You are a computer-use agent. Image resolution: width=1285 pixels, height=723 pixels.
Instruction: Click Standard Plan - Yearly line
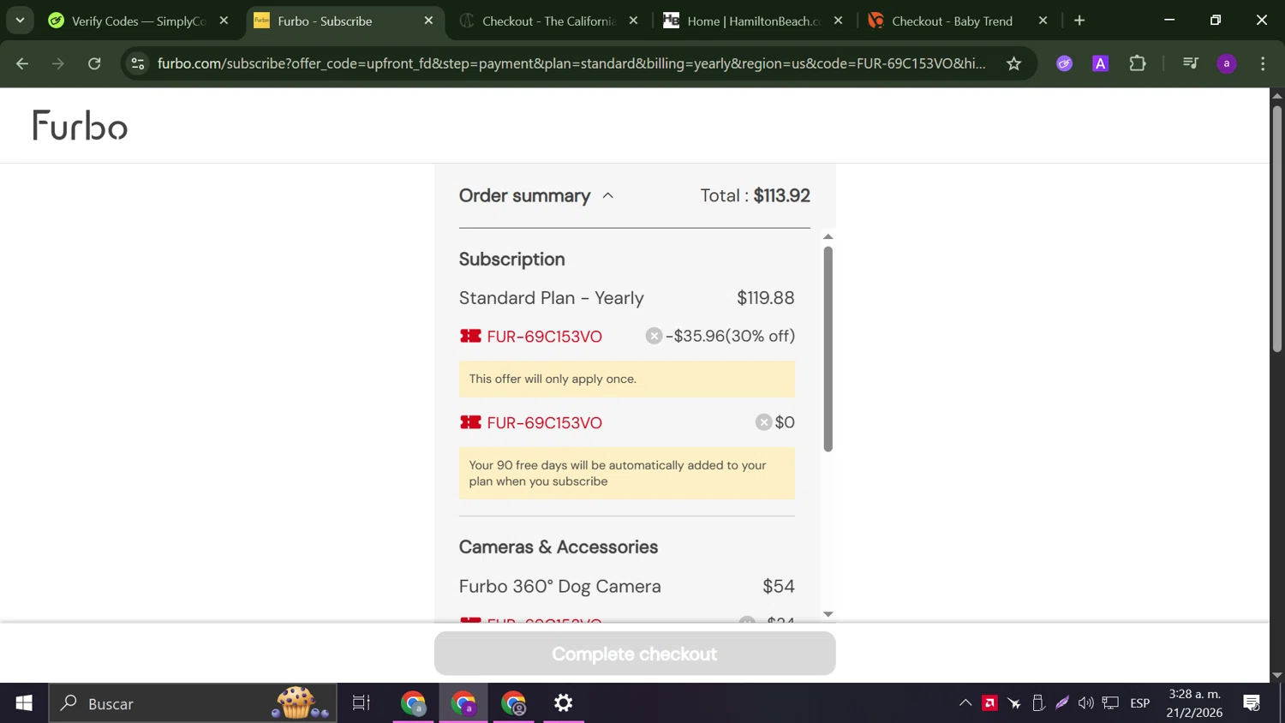(x=627, y=298)
